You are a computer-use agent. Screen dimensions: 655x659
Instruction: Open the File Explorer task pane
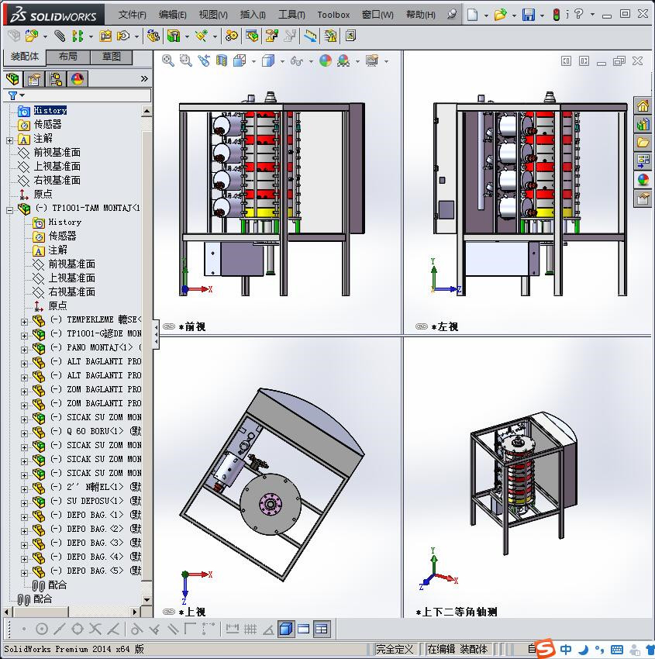click(x=643, y=143)
